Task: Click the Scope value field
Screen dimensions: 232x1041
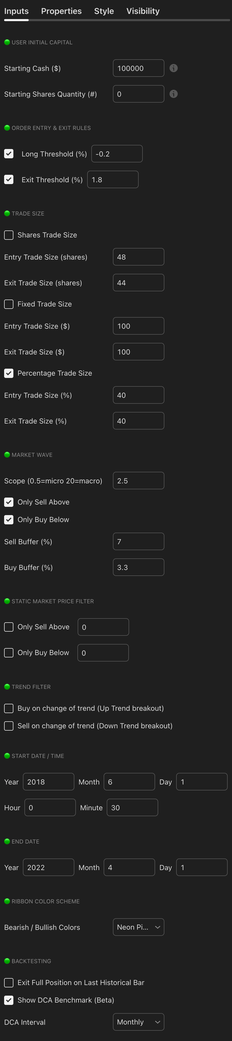Action: [x=138, y=481]
